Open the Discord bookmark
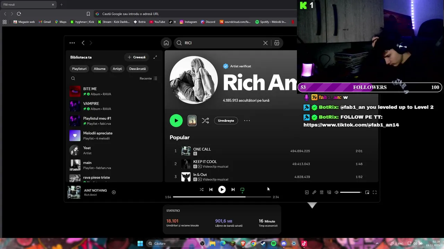The height and width of the screenshot is (249, 444). coord(208,22)
